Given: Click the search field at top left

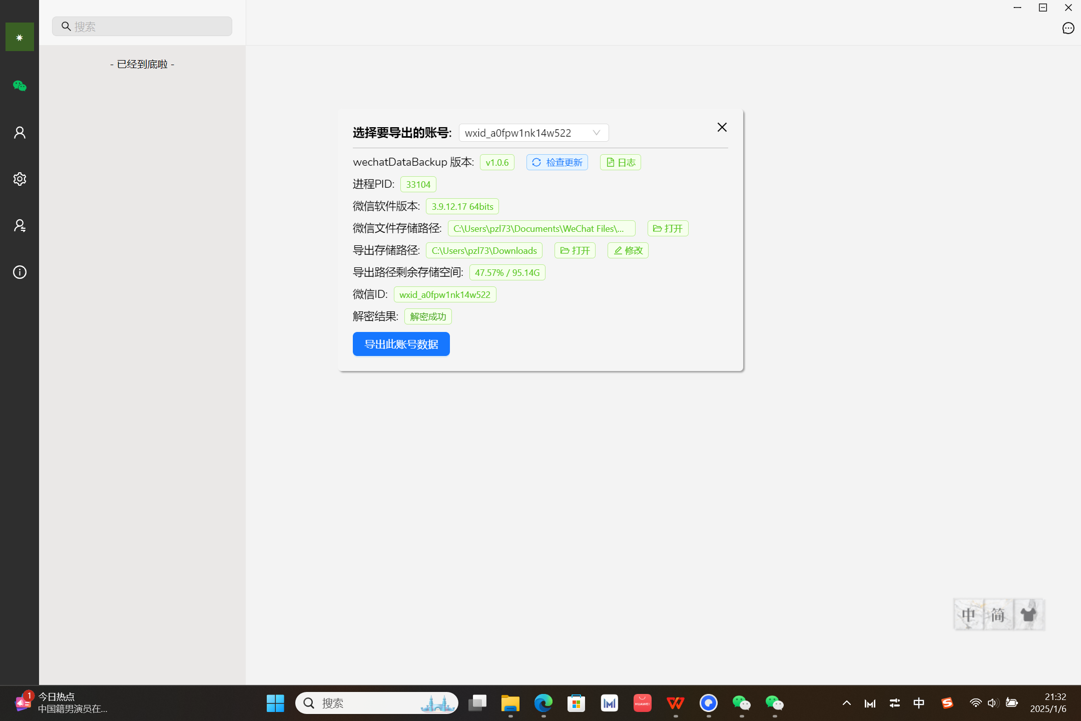Looking at the screenshot, I should click(142, 27).
